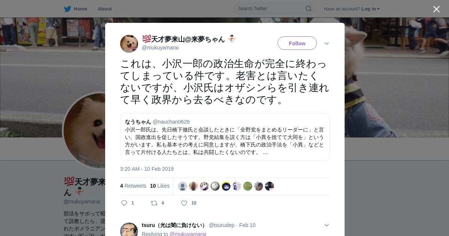Close the tweet overlay with the X
449x236 pixels.
coord(436,9)
